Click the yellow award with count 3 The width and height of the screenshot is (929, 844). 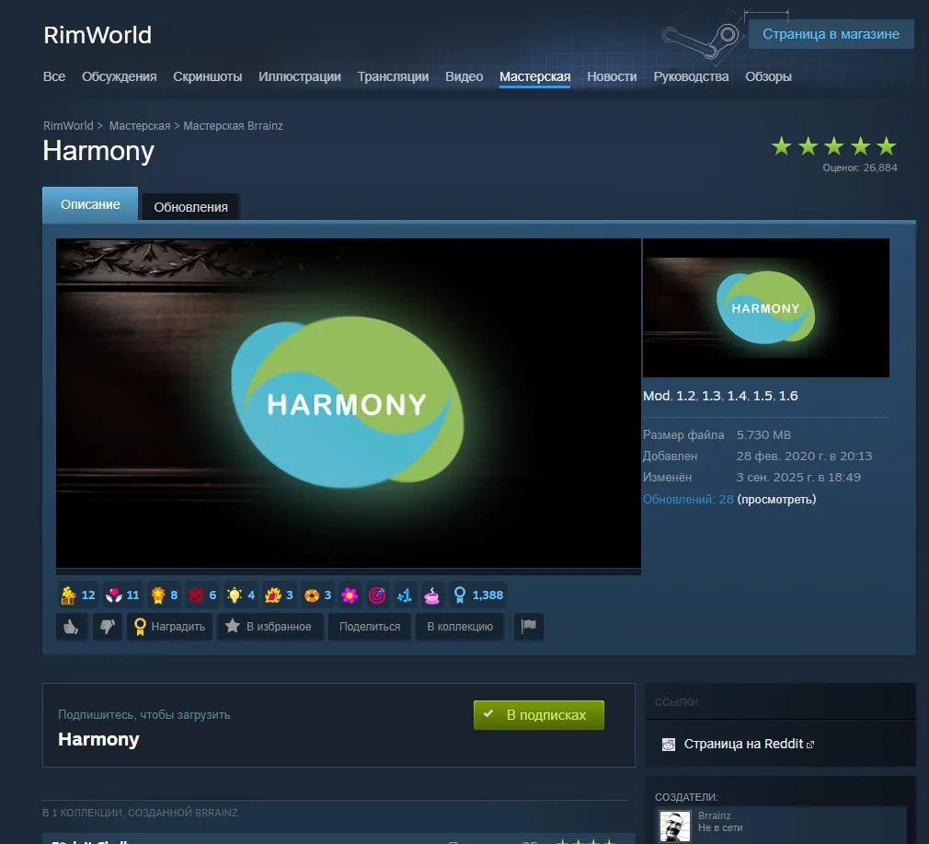pos(280,595)
